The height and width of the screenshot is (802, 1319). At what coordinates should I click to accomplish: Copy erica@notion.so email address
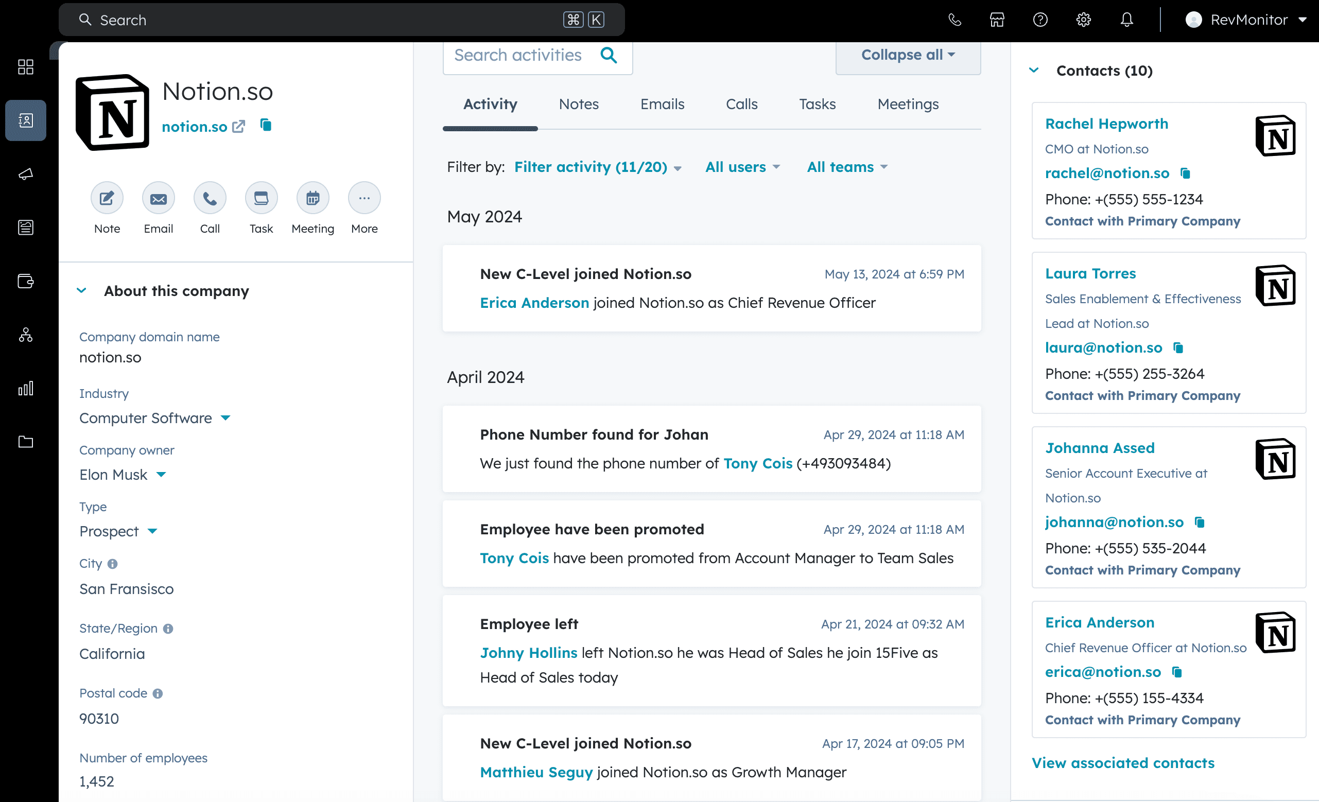click(x=1176, y=672)
